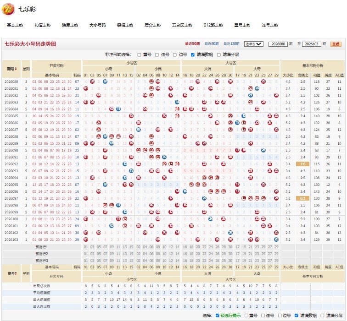Open the 和值走势 tab
The image size is (347, 321).
coord(43,25)
